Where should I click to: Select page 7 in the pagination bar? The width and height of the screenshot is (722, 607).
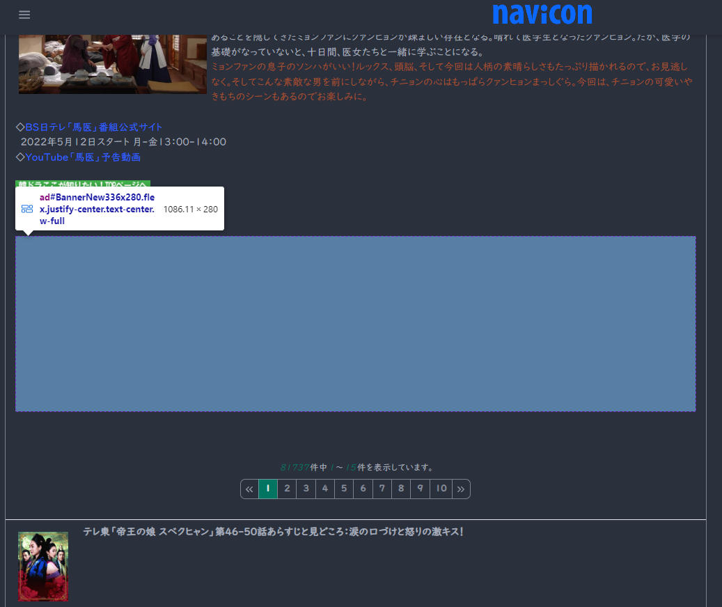tap(382, 489)
